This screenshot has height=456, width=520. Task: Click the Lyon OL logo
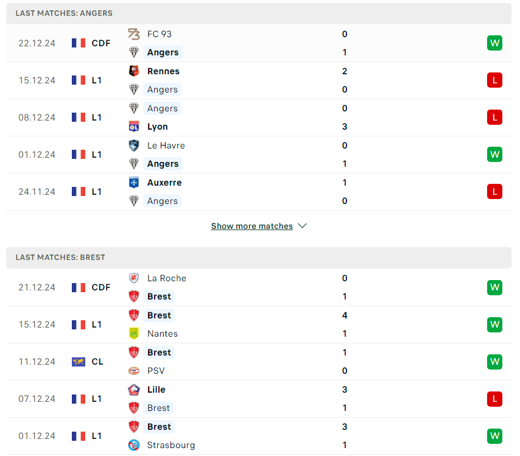coord(133,127)
